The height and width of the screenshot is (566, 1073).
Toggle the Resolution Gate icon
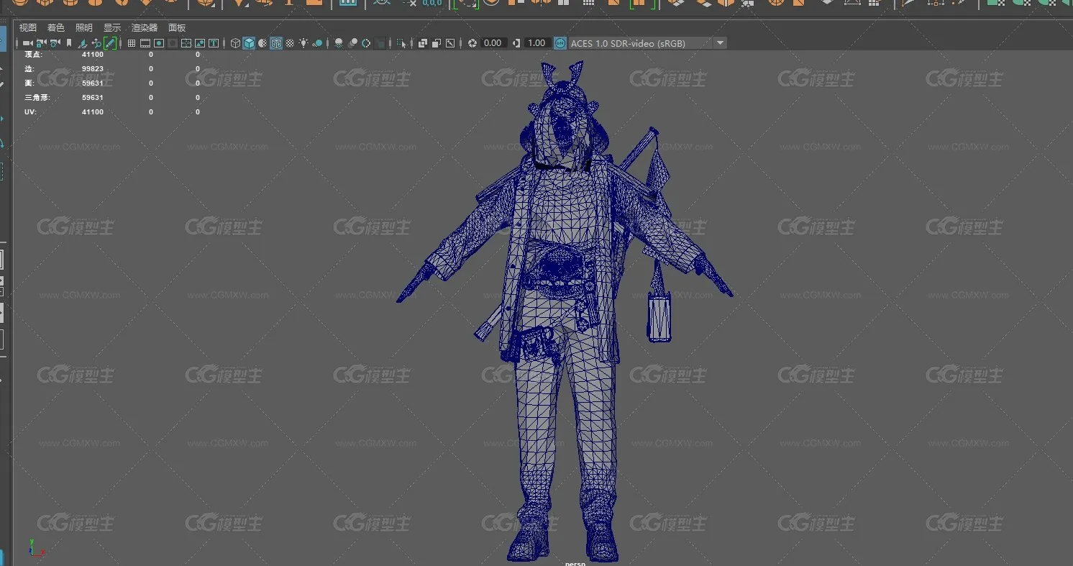[x=159, y=43]
